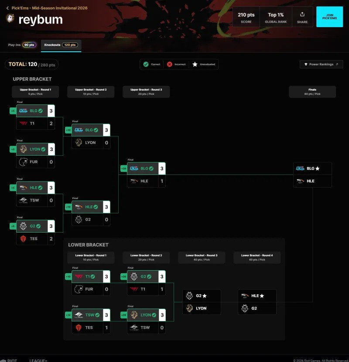349x362 pixels.
Task: Click LYON in Lower Bracket Round 3
Action: coord(202,308)
